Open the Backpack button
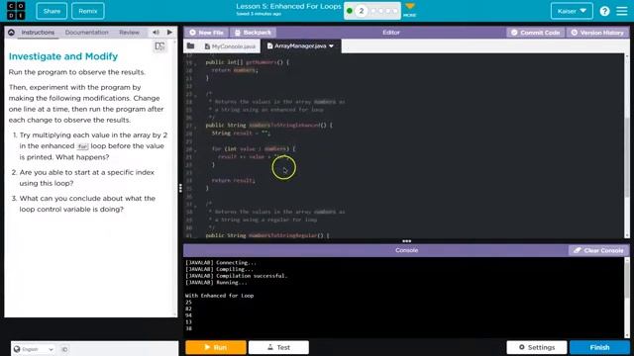This screenshot has height=356, width=634. coord(253,33)
